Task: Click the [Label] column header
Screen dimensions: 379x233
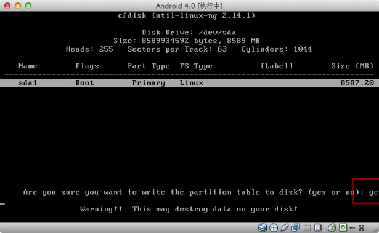Action: pos(277,66)
